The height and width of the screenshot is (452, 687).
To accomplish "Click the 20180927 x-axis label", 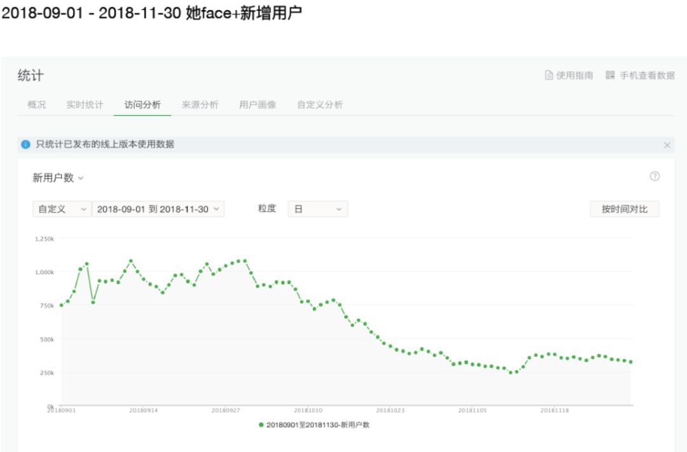I will point(226,411).
